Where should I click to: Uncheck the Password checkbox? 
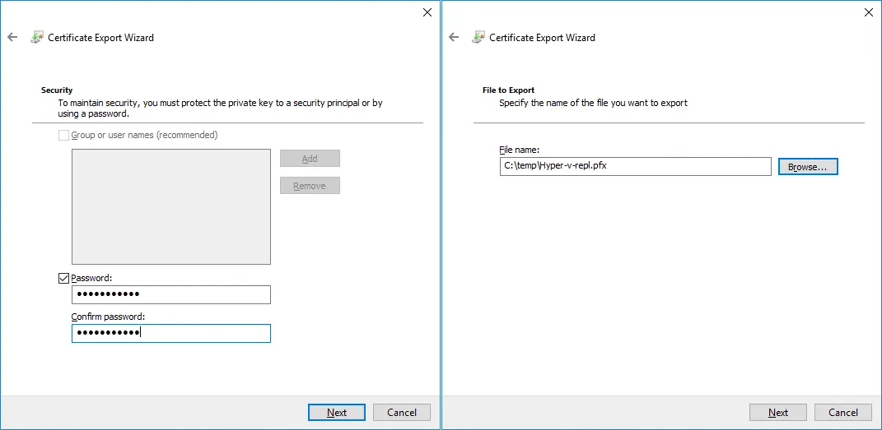coord(64,279)
